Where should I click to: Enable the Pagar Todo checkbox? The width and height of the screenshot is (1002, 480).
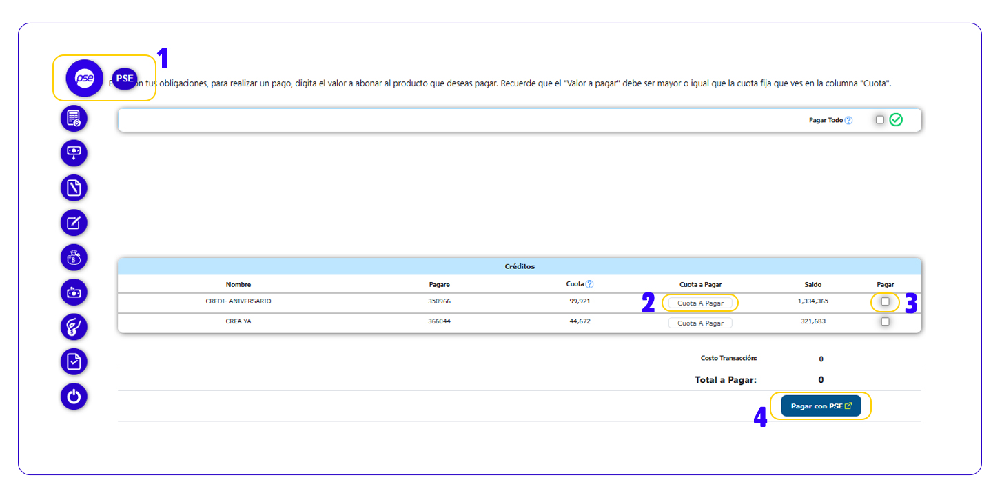click(879, 119)
